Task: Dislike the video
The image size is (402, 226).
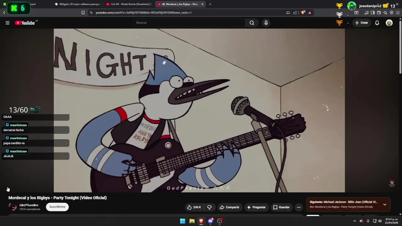Action: pos(209,207)
